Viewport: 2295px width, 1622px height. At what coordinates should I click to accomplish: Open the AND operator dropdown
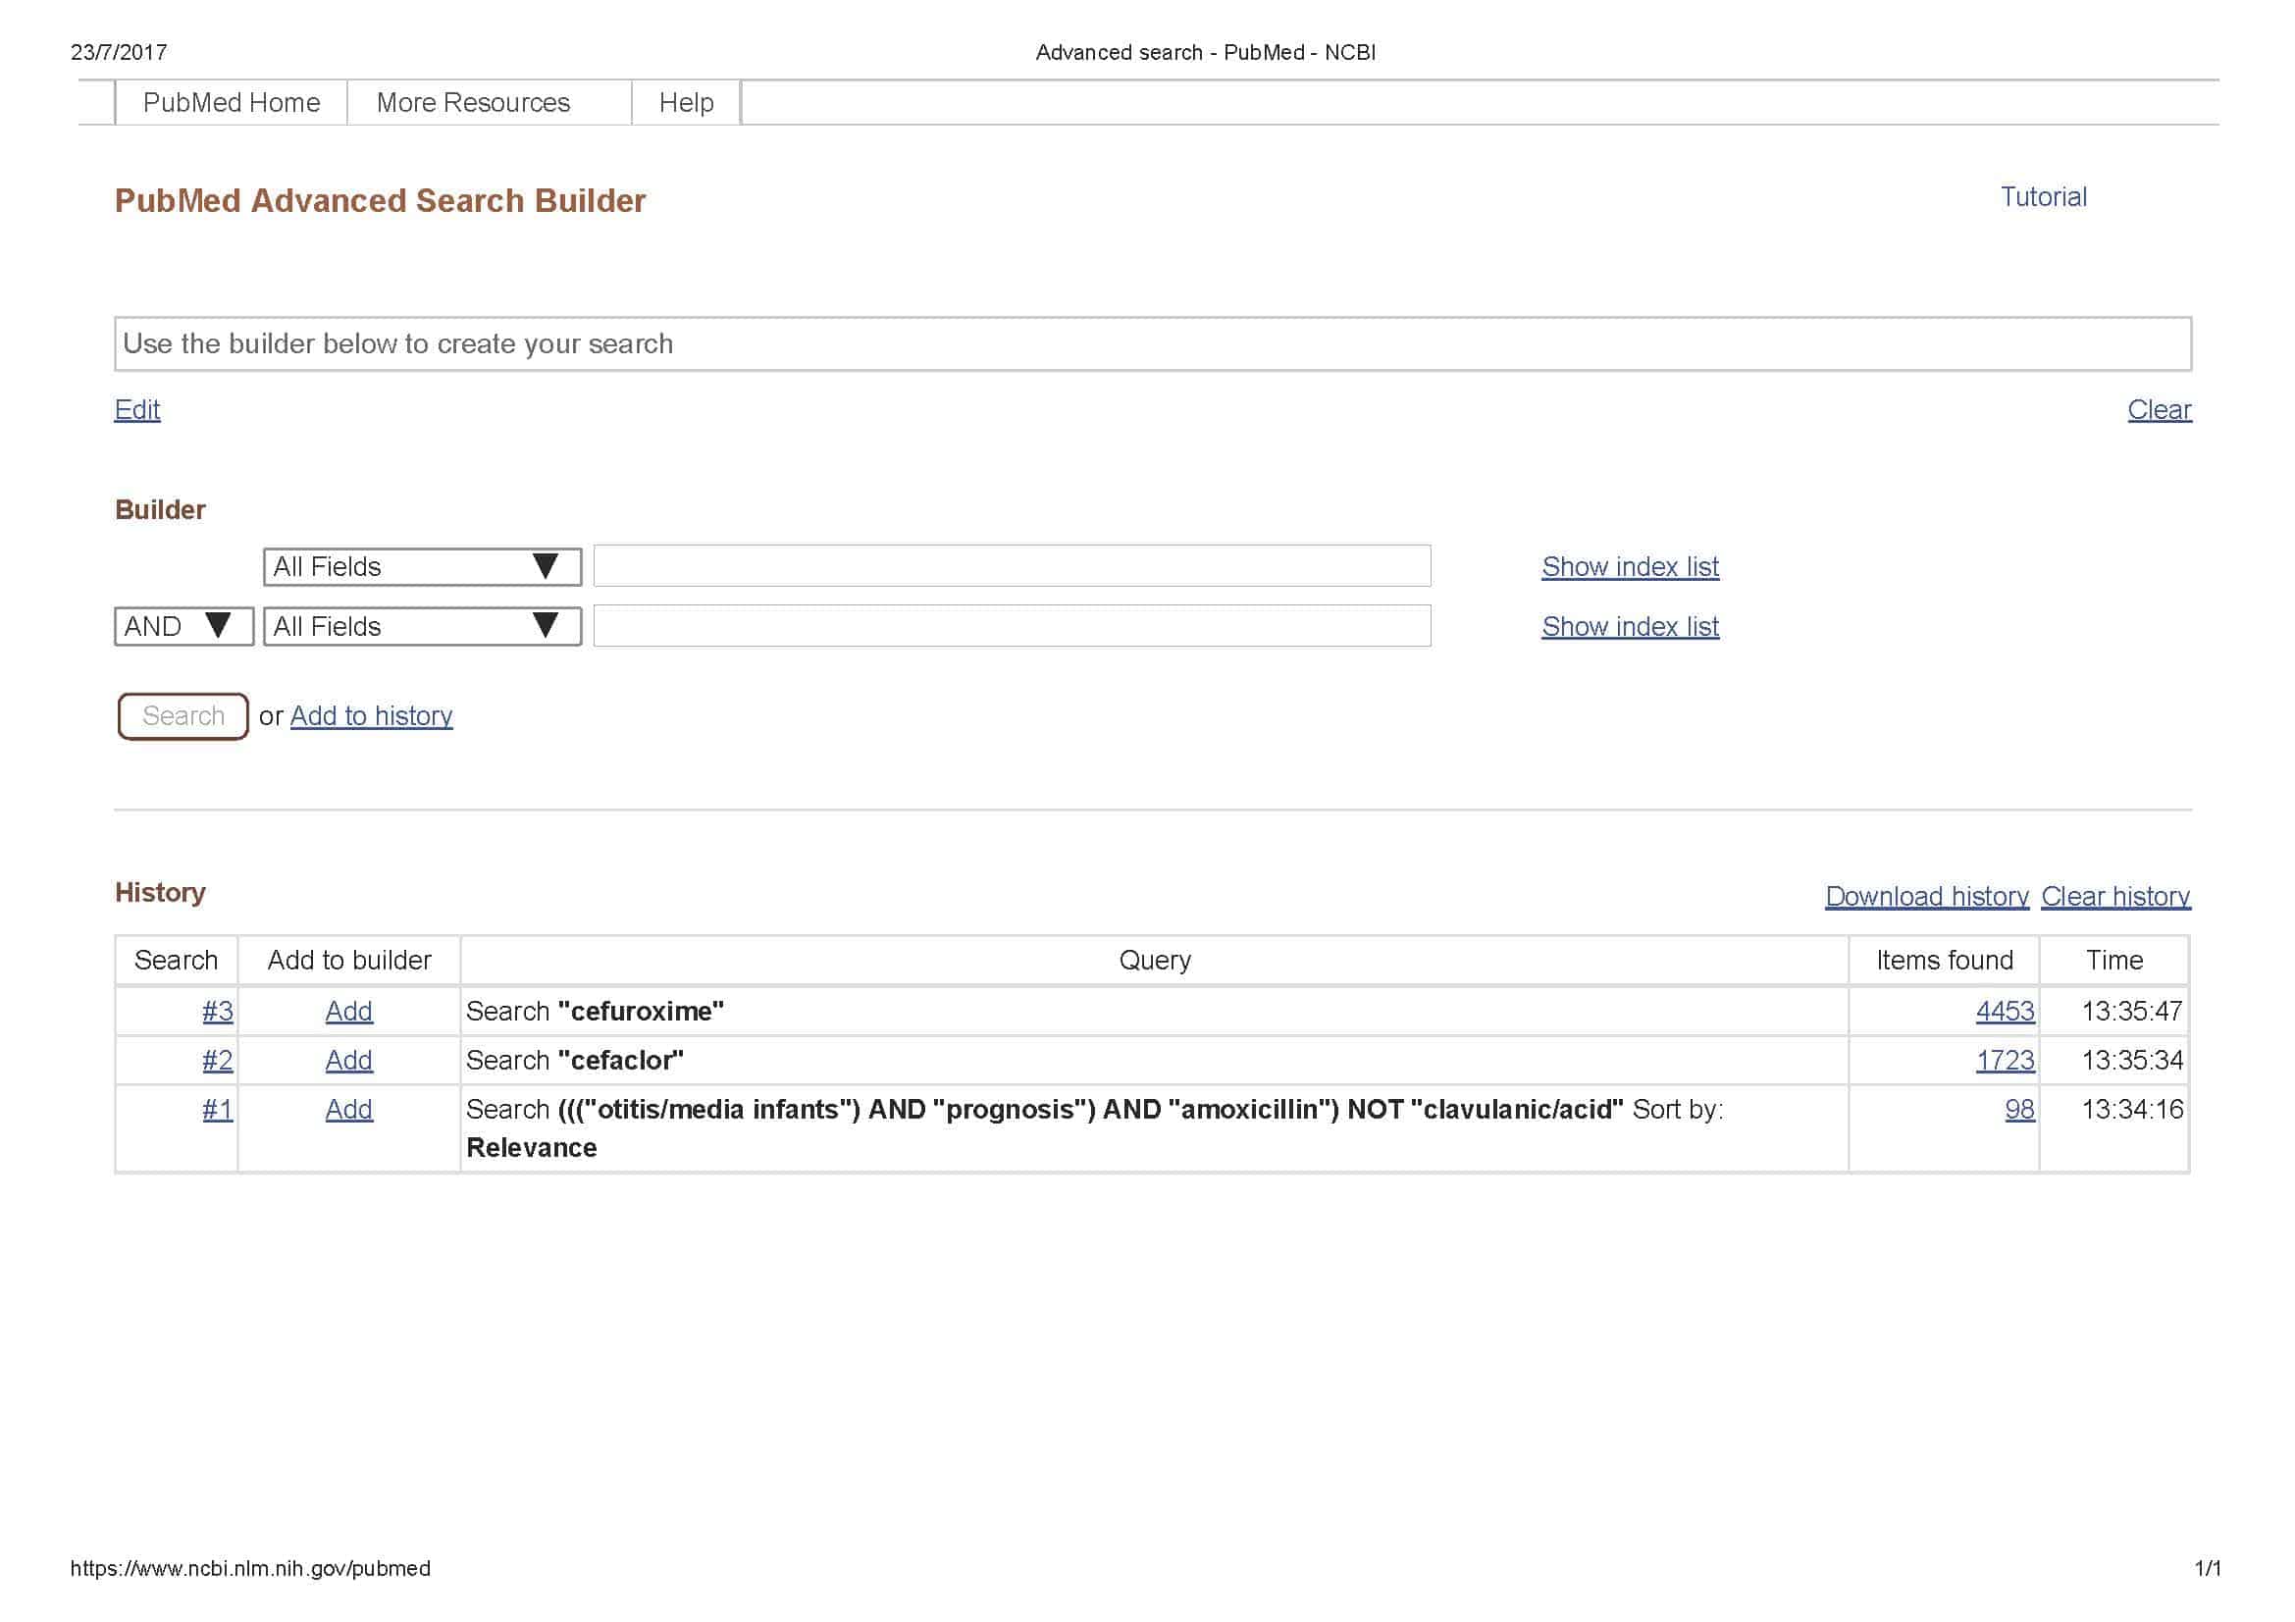[x=183, y=627]
